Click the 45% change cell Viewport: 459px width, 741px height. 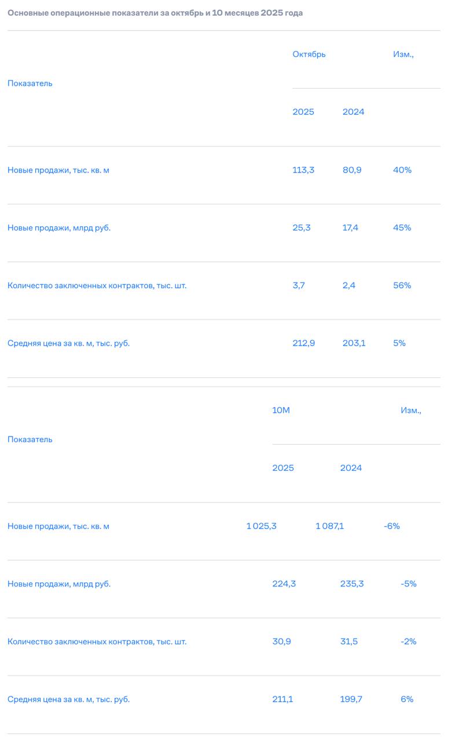(x=402, y=228)
